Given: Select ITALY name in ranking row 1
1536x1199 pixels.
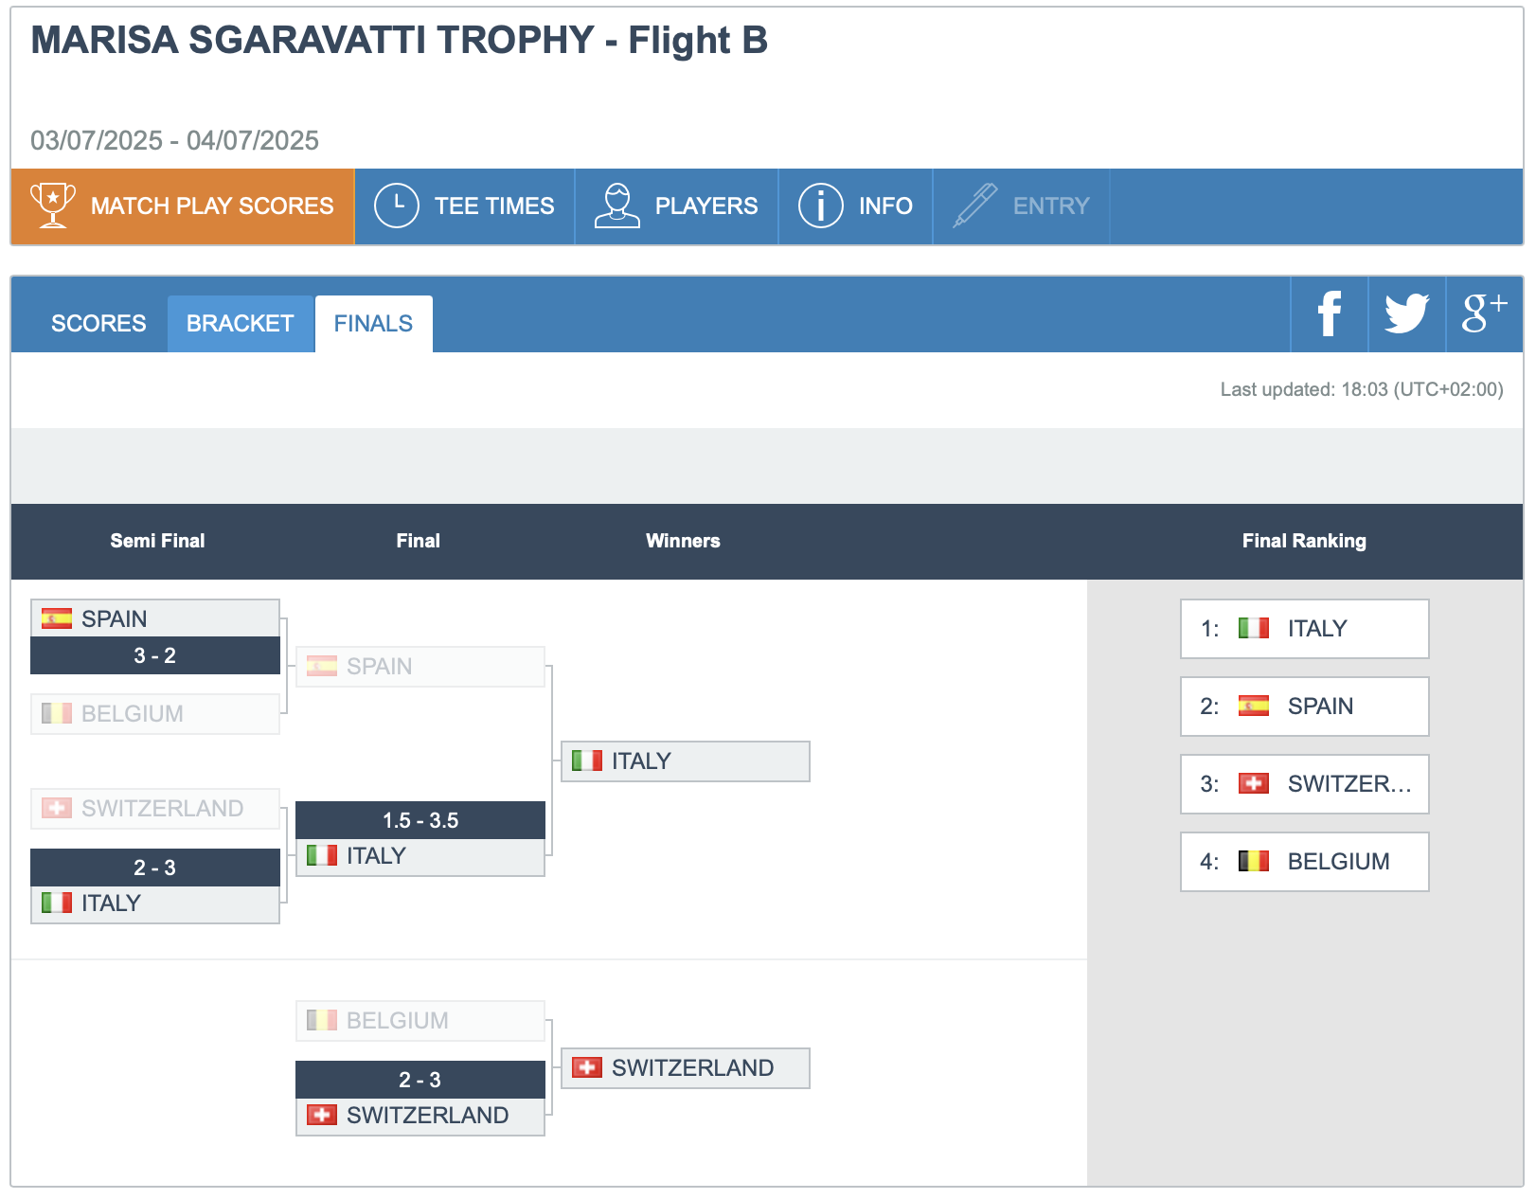Looking at the screenshot, I should (x=1317, y=629).
